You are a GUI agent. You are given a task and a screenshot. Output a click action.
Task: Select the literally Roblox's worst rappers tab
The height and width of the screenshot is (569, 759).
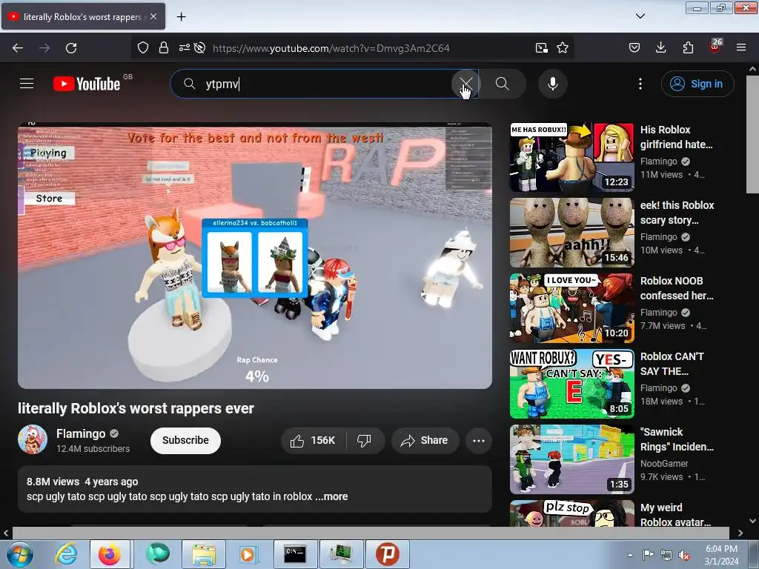pos(83,16)
